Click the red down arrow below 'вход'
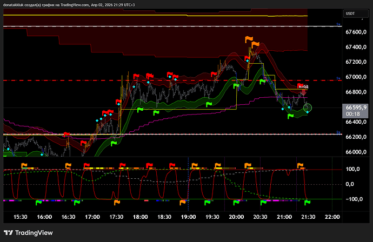The width and height of the screenshot is (373, 242). pyautogui.click(x=304, y=92)
